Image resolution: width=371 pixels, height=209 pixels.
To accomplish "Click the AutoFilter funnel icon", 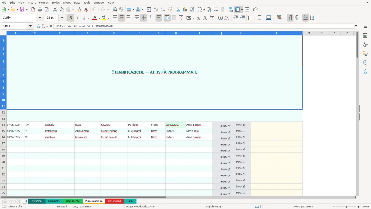I will tap(169, 9).
